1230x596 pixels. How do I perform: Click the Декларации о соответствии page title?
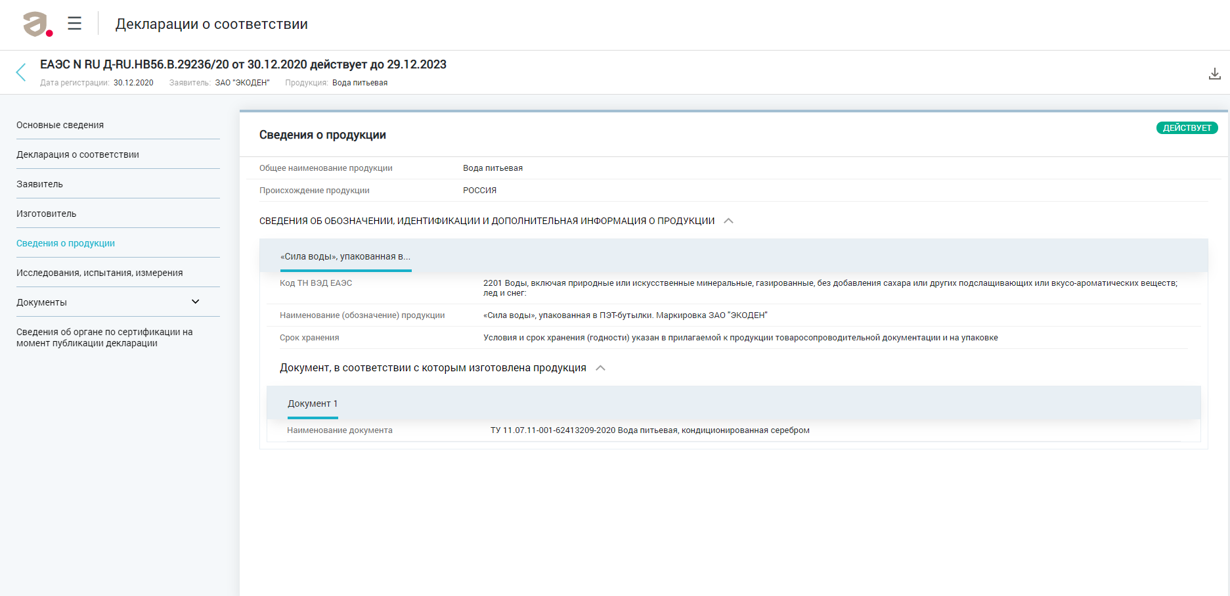tap(211, 24)
